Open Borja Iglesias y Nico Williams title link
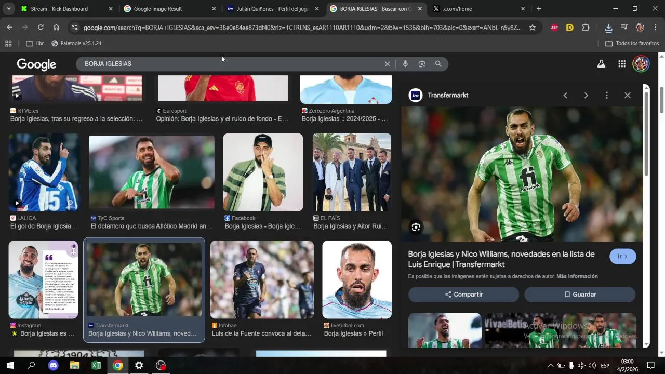 (x=501, y=259)
